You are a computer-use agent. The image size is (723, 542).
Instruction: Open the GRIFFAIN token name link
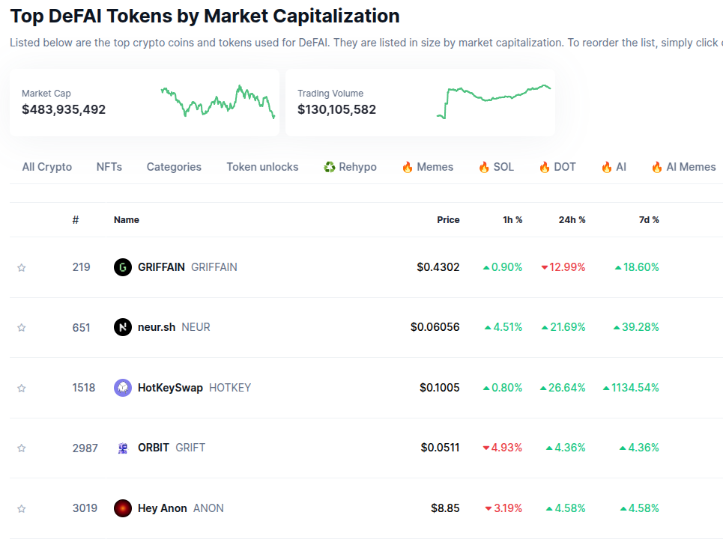click(161, 267)
